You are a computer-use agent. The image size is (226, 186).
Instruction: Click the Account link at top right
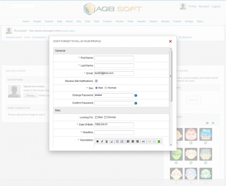204,7
